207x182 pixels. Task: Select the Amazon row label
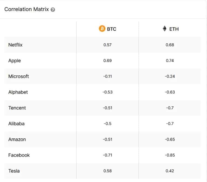(17, 139)
